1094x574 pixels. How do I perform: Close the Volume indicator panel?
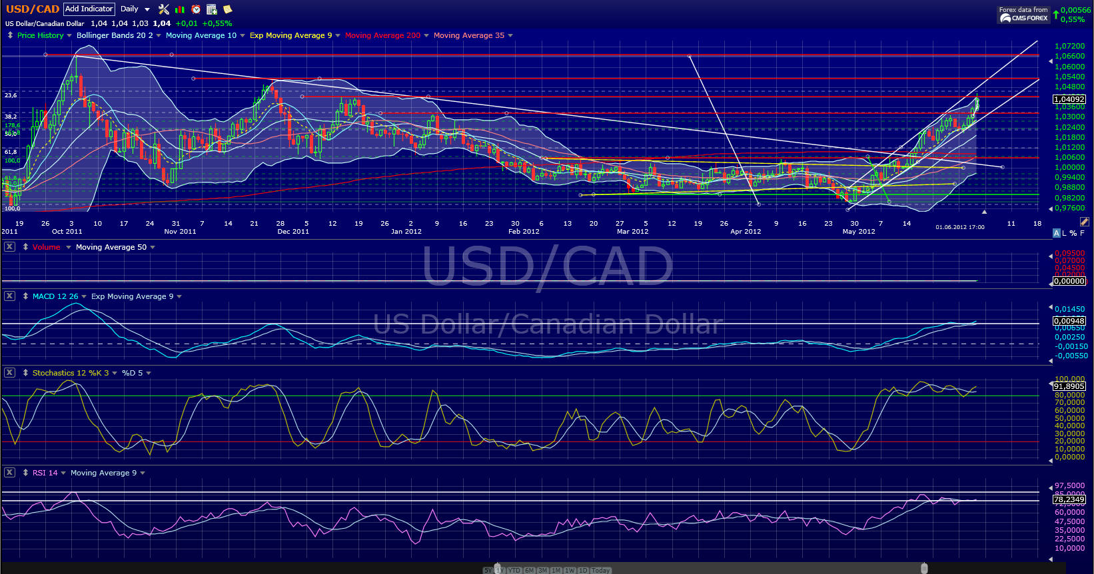point(9,246)
